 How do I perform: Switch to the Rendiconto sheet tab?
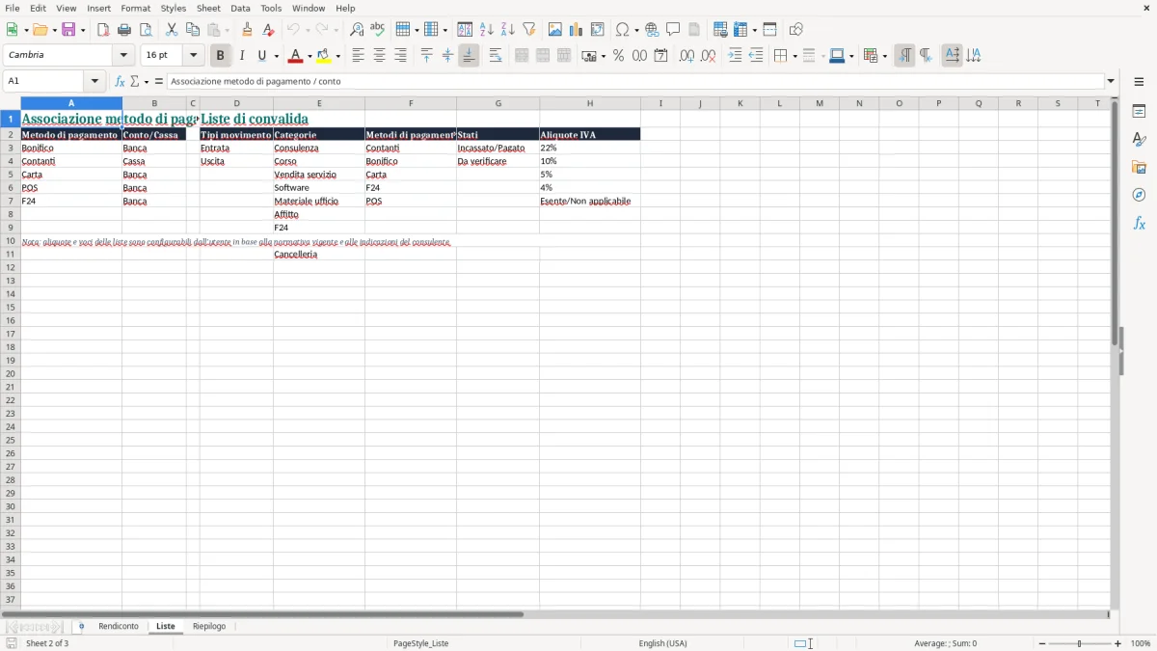[x=119, y=627]
